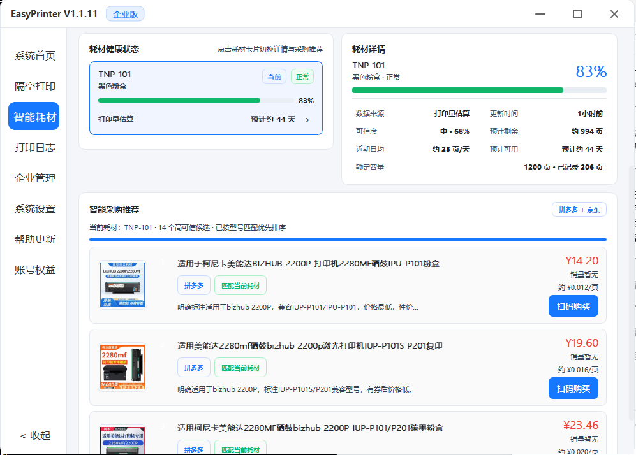636x455 pixels.
Task: Click the ¥19.60 price
Action: click(x=582, y=343)
